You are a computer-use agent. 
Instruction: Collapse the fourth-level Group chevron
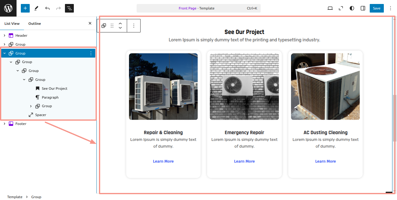(24, 80)
